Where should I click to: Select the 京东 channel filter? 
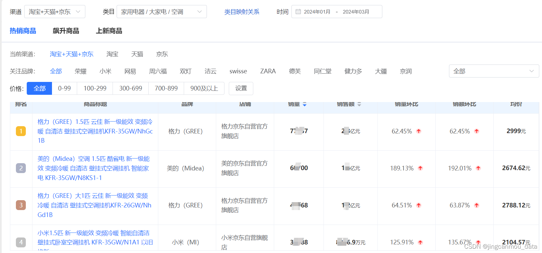162,54
